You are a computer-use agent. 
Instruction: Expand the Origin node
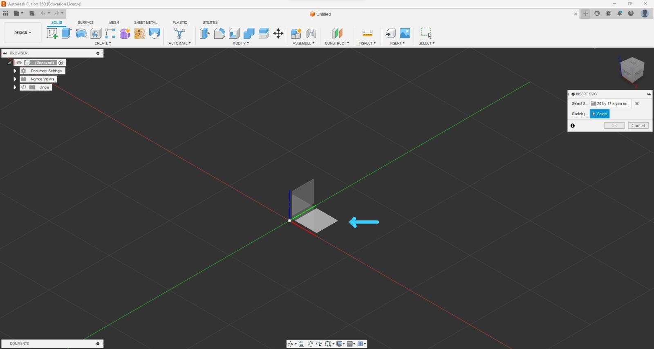click(15, 87)
